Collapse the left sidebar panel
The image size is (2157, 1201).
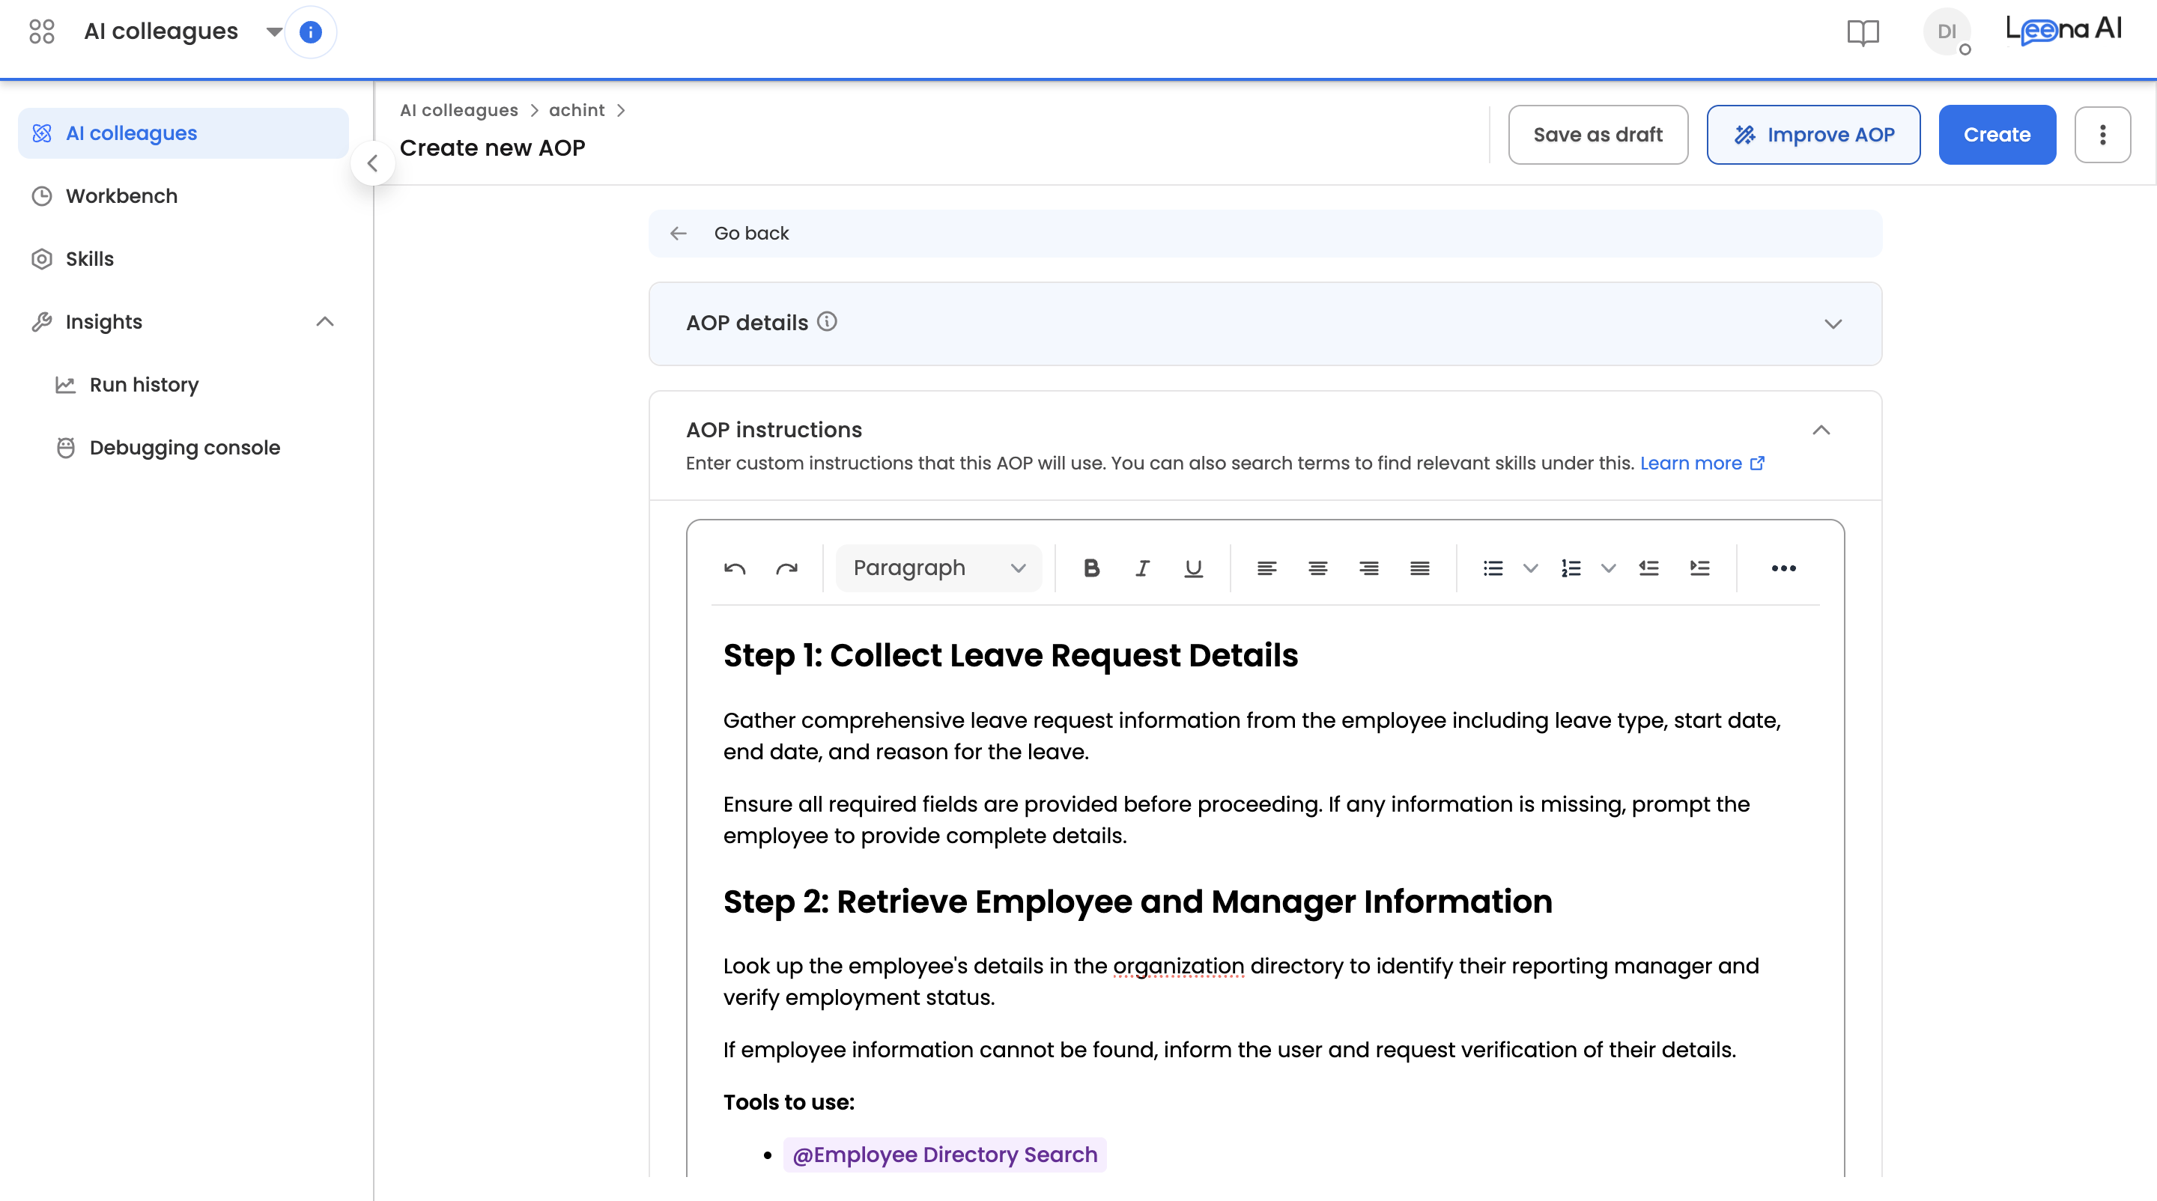(x=373, y=163)
